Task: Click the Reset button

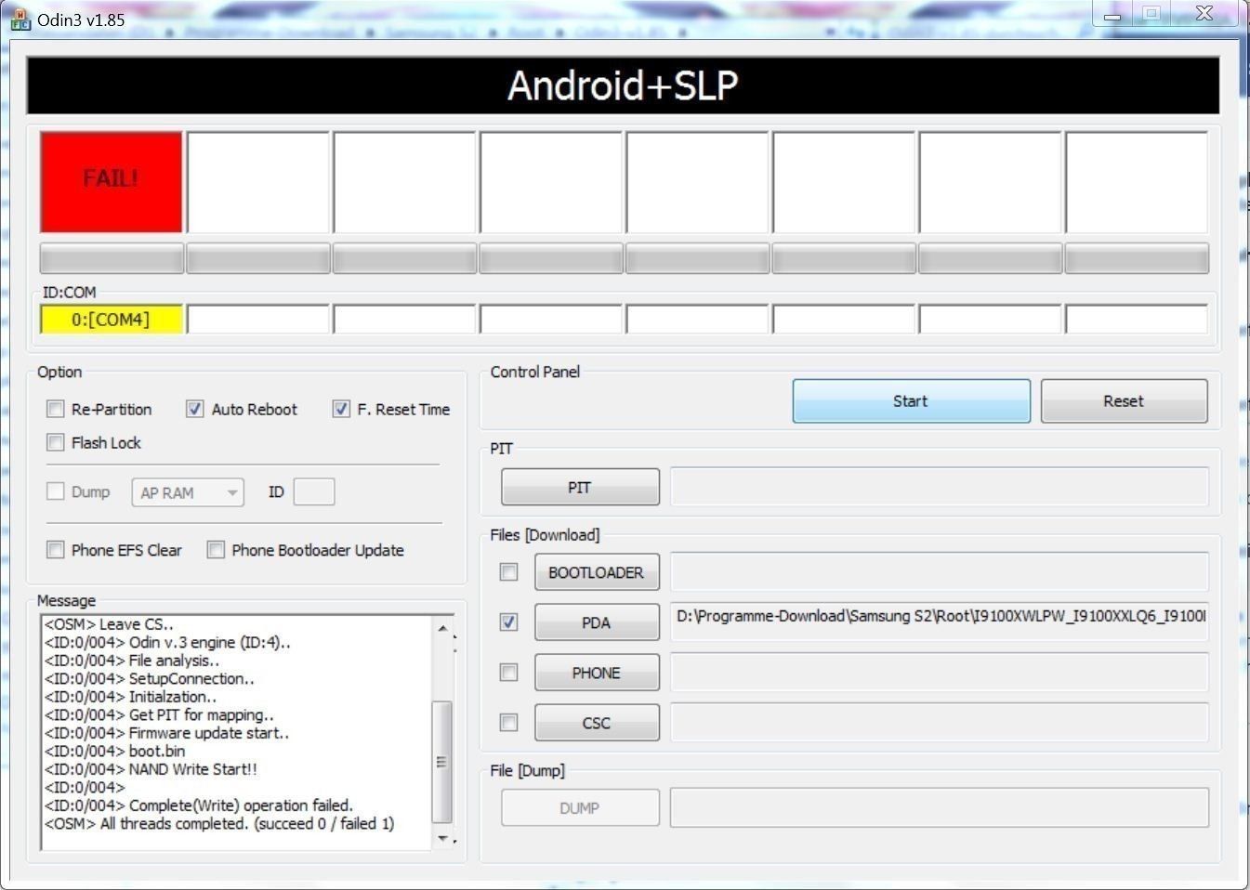Action: pyautogui.click(x=1124, y=401)
